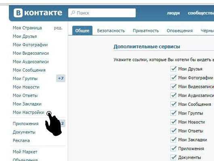214x161 pixels.
Task: Uncheck the Мои Фотографии checkbox
Action: [x=173, y=78]
